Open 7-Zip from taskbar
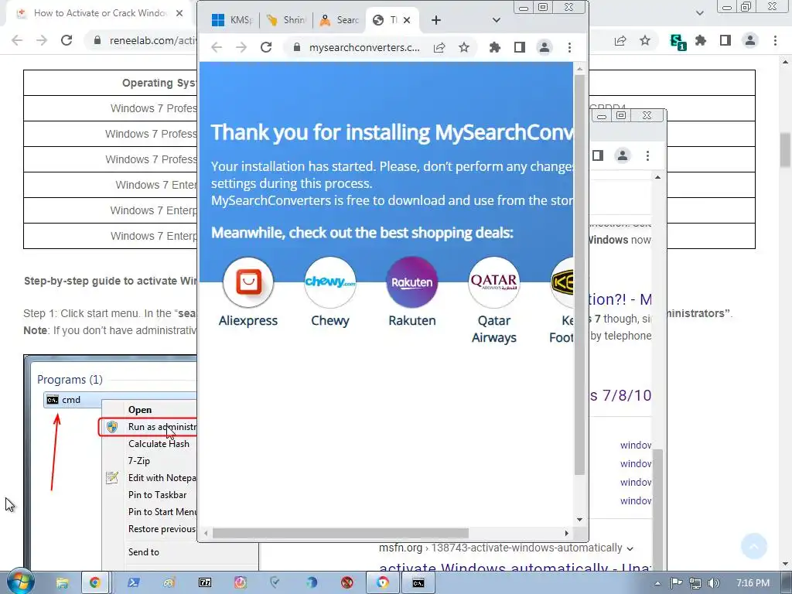This screenshot has width=792, height=594. click(x=204, y=583)
